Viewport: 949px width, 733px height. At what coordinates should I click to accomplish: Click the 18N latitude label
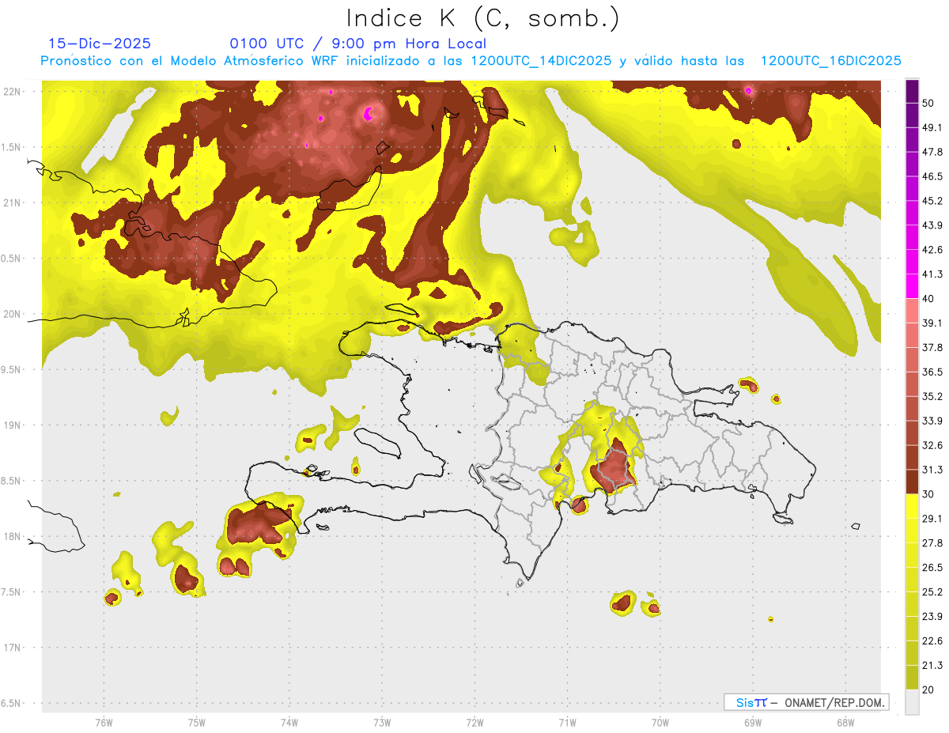click(13, 536)
